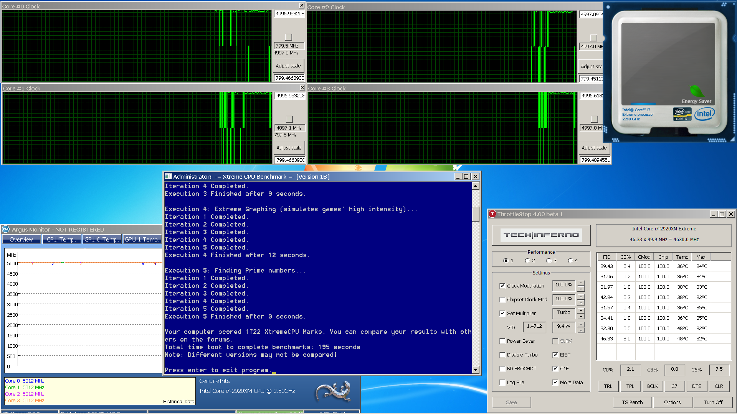Click the Argus Monitor title bar icon

coord(6,229)
